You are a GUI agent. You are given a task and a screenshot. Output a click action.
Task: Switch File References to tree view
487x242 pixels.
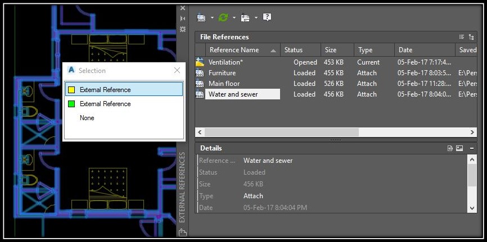471,37
